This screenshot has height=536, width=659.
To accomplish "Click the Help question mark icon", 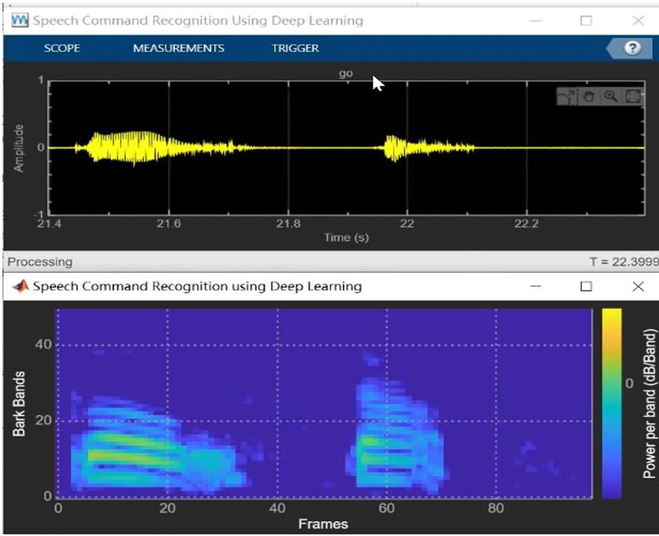I will coord(634,47).
